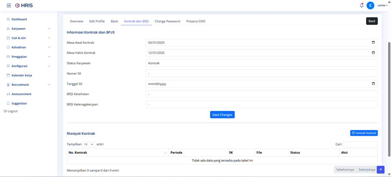Click the Save Changes button
The height and width of the screenshot is (177, 391).
(x=222, y=115)
